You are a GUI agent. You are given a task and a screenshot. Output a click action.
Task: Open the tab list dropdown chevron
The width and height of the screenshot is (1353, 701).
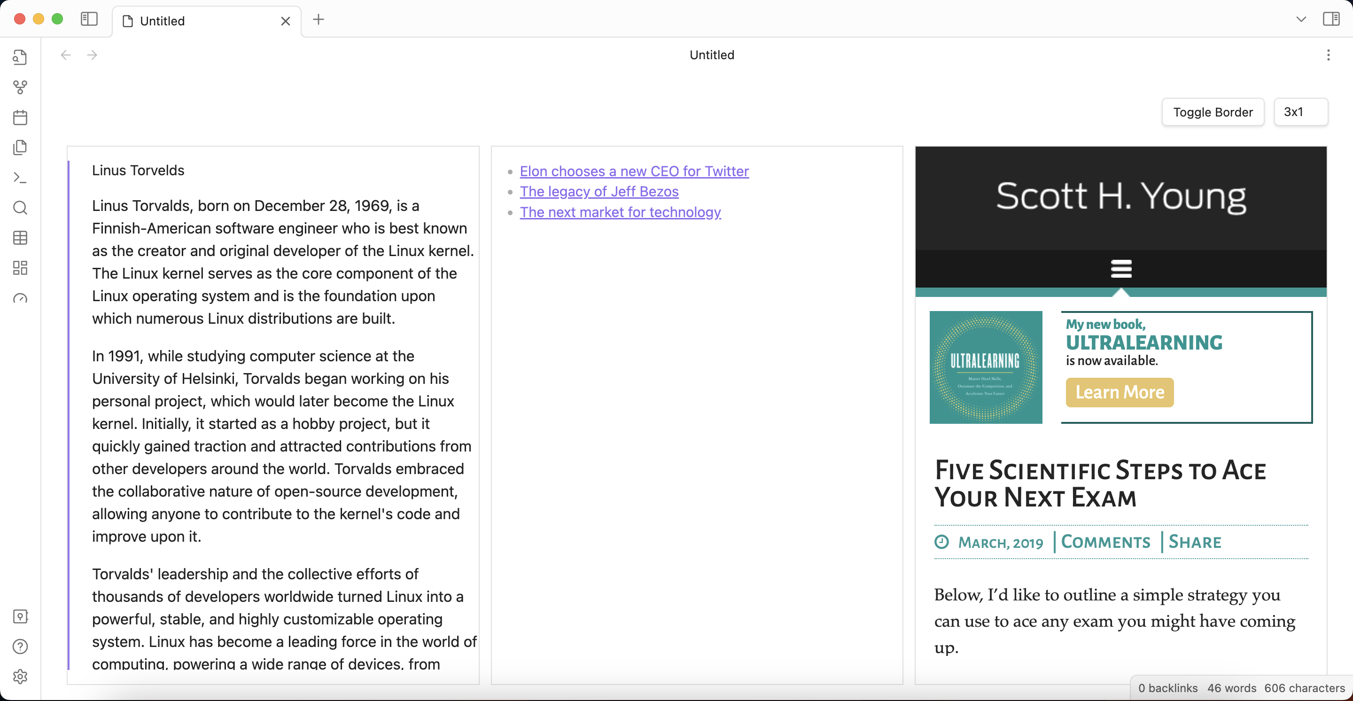1300,19
